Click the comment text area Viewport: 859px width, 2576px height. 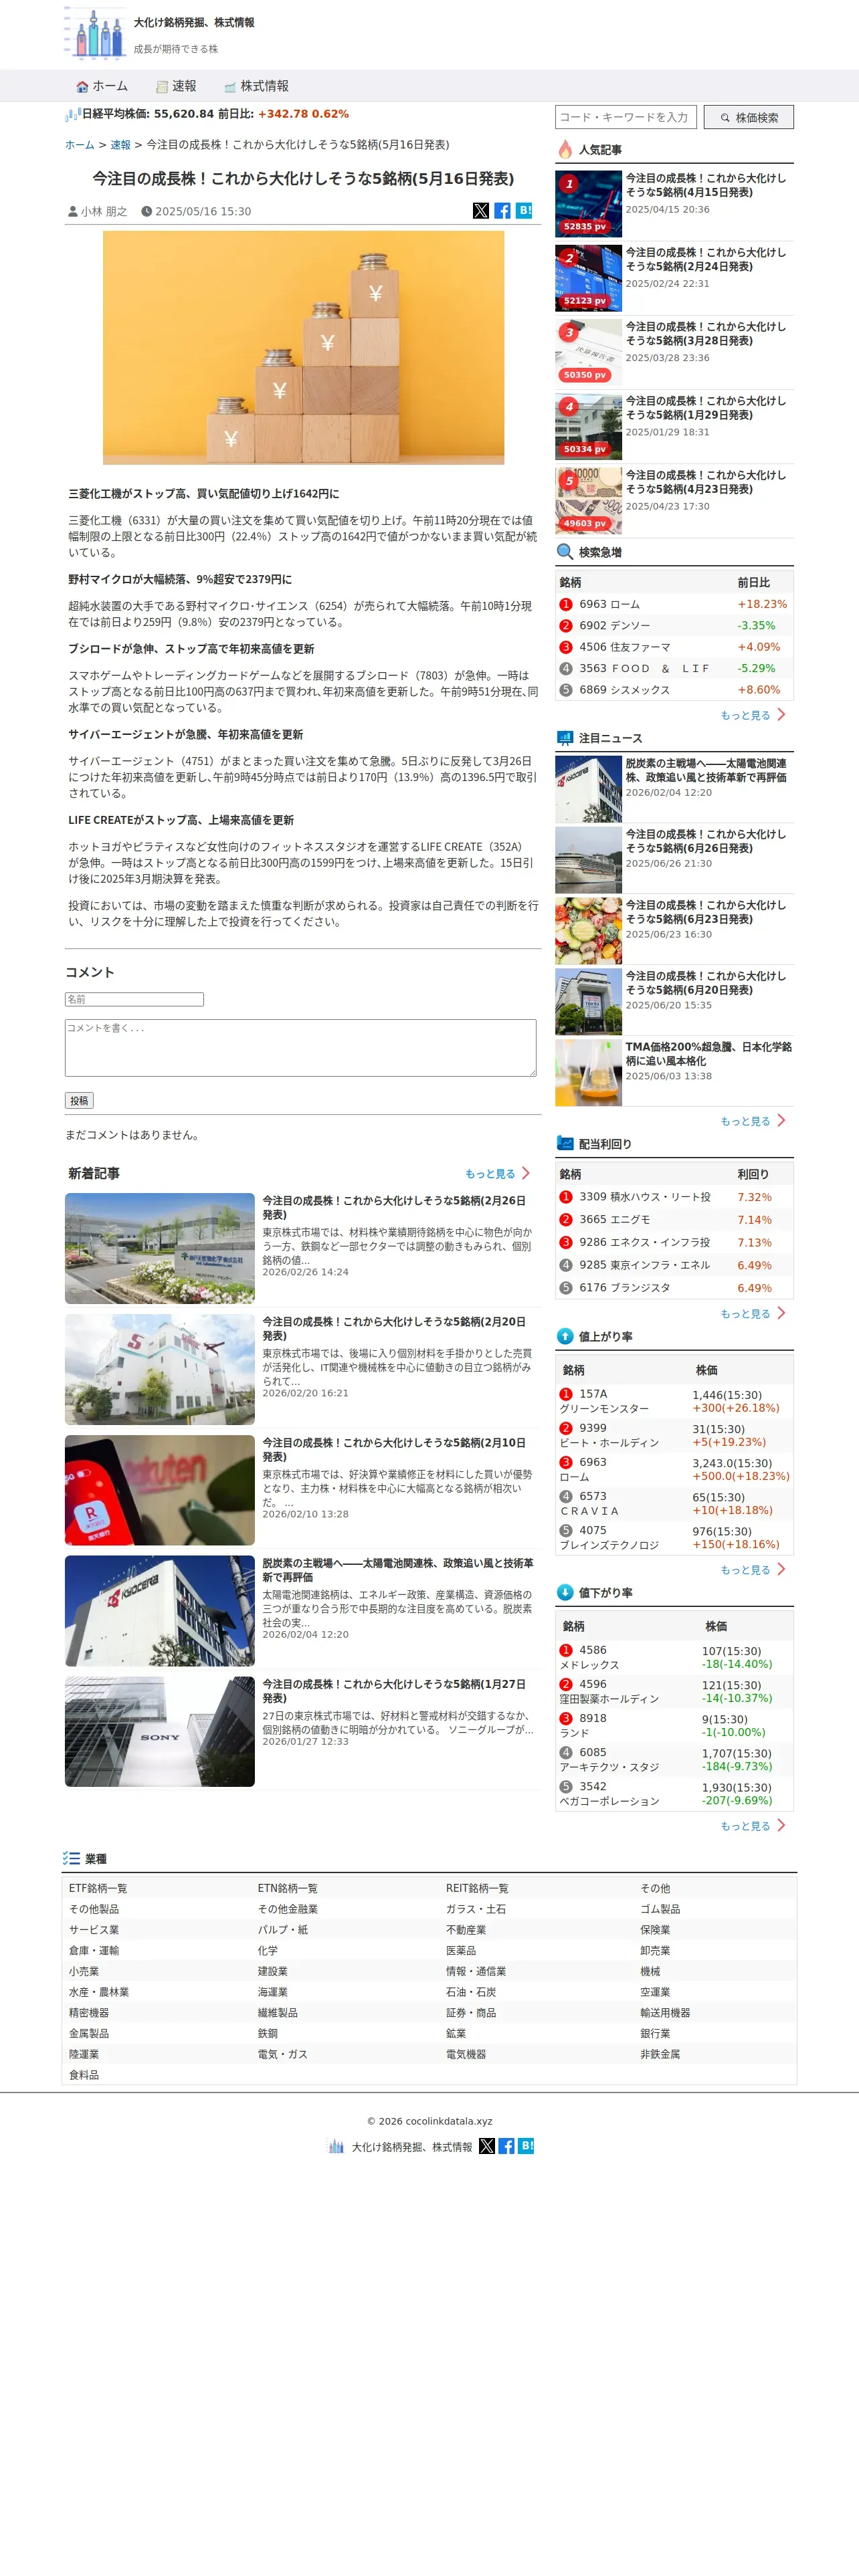tap(300, 1048)
